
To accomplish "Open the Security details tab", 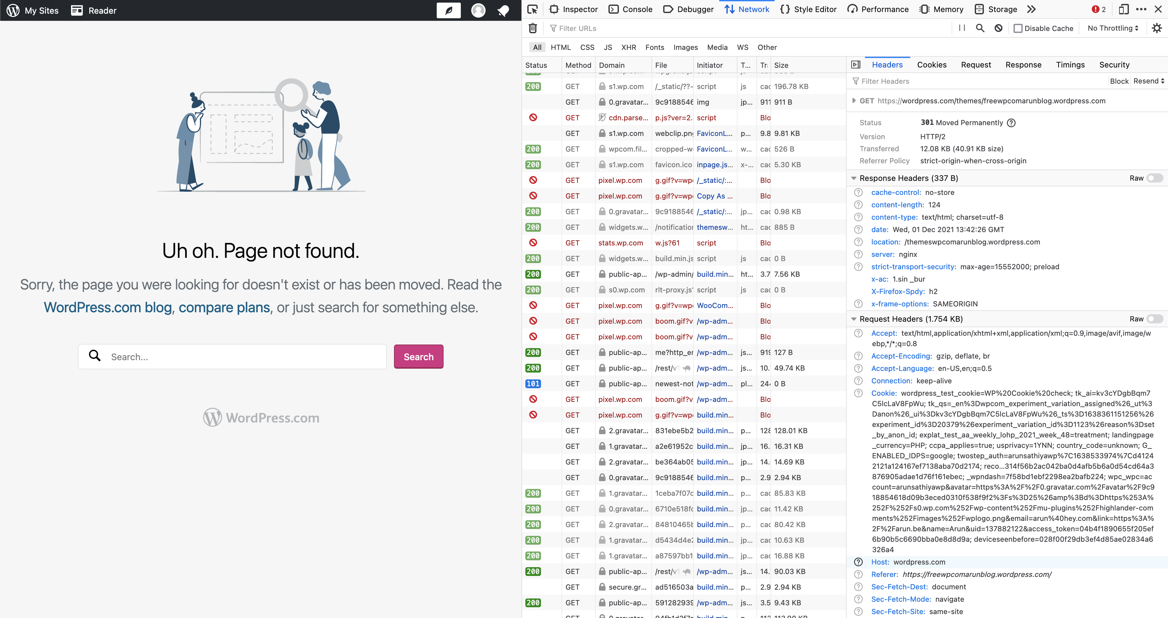I will pyautogui.click(x=1114, y=65).
